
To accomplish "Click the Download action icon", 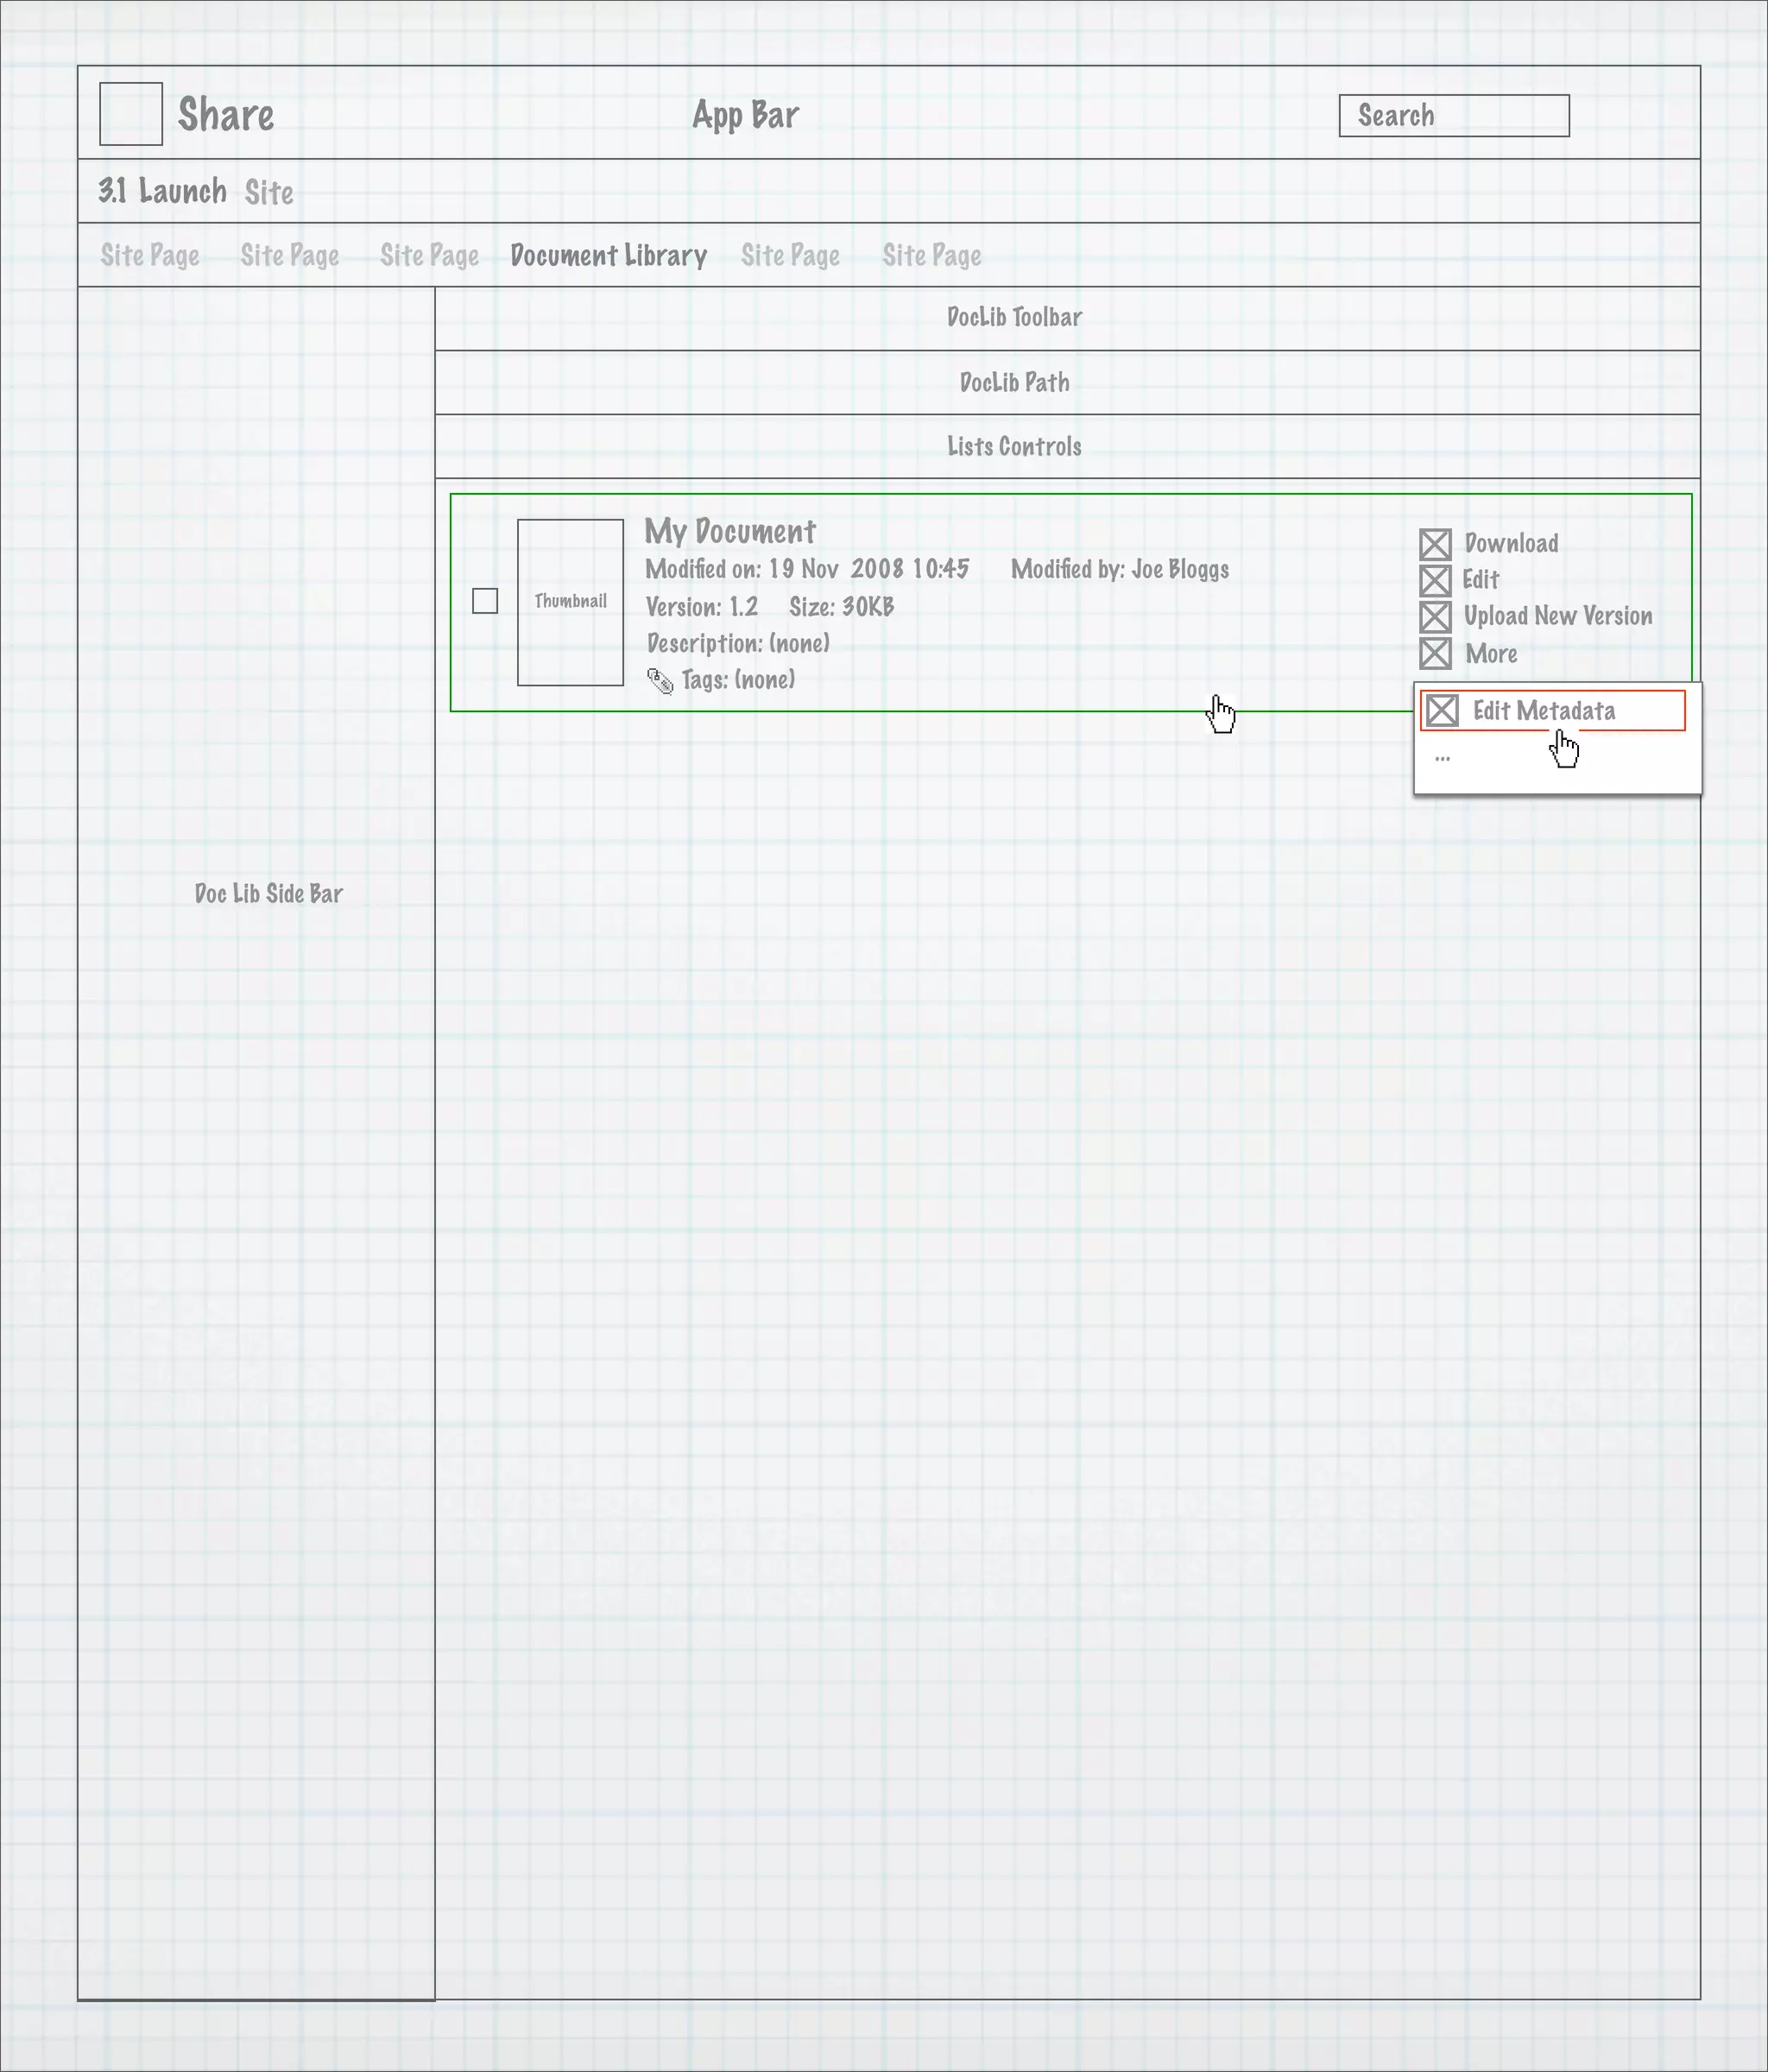I will click(x=1435, y=544).
